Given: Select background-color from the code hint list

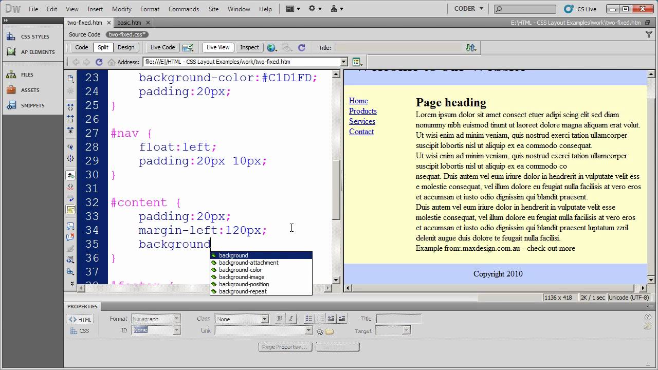Looking at the screenshot, I should tap(240, 270).
